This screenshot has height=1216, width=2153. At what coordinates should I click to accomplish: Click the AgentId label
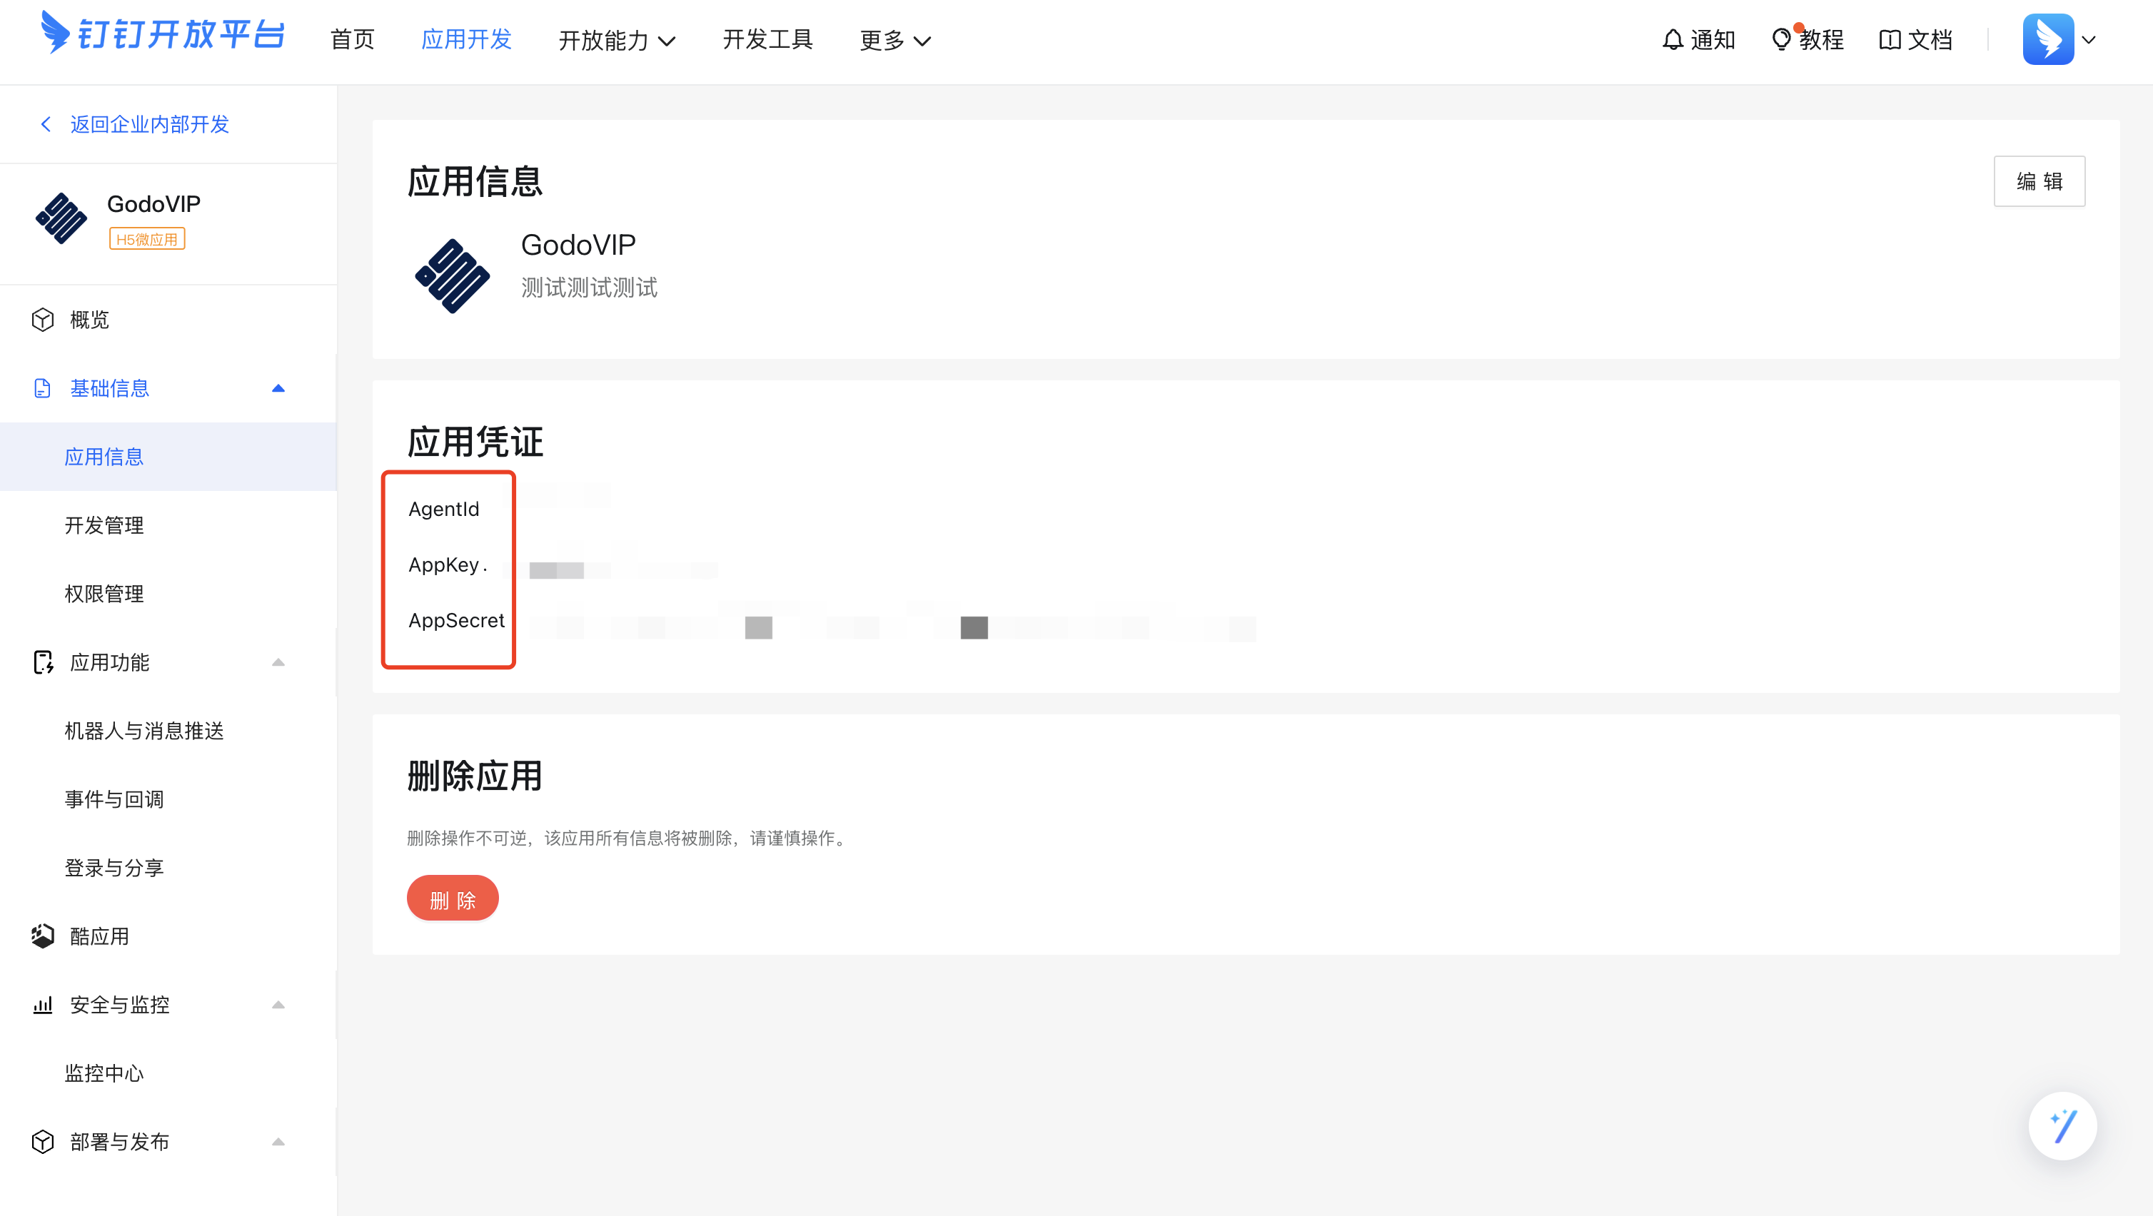[x=444, y=509]
